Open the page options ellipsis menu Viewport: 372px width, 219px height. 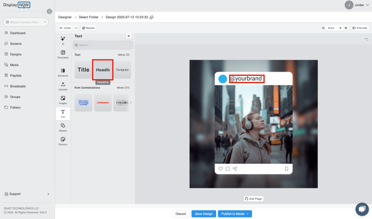pyautogui.click(x=366, y=39)
